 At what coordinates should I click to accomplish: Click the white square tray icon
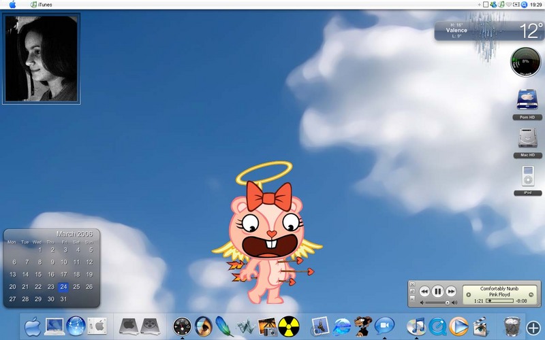tap(486, 5)
